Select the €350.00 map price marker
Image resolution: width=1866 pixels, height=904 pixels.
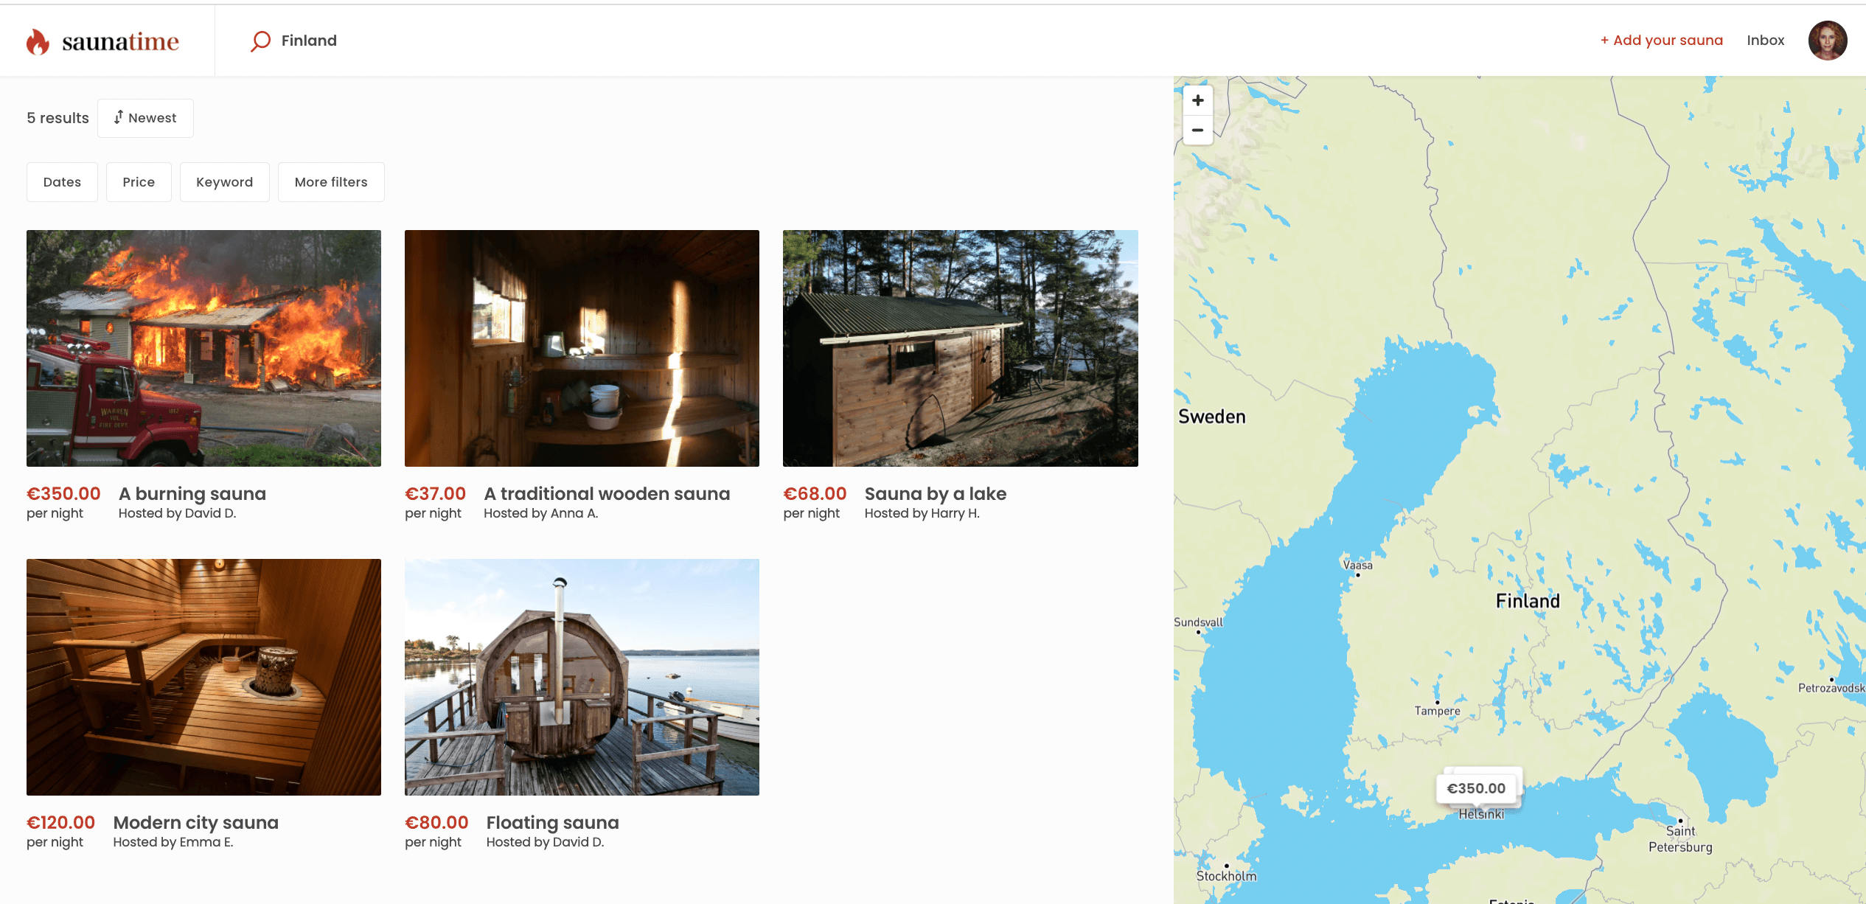point(1476,788)
